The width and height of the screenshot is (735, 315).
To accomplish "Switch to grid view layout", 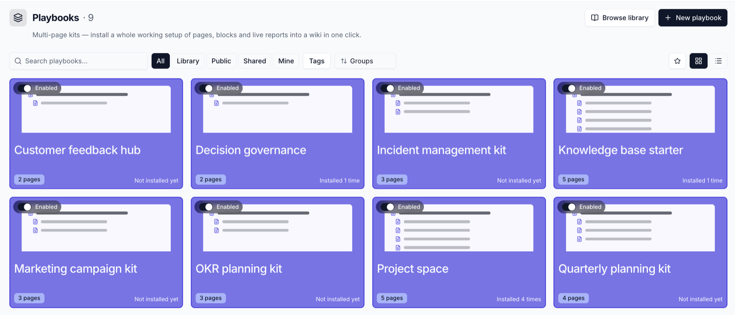I will pyautogui.click(x=698, y=61).
